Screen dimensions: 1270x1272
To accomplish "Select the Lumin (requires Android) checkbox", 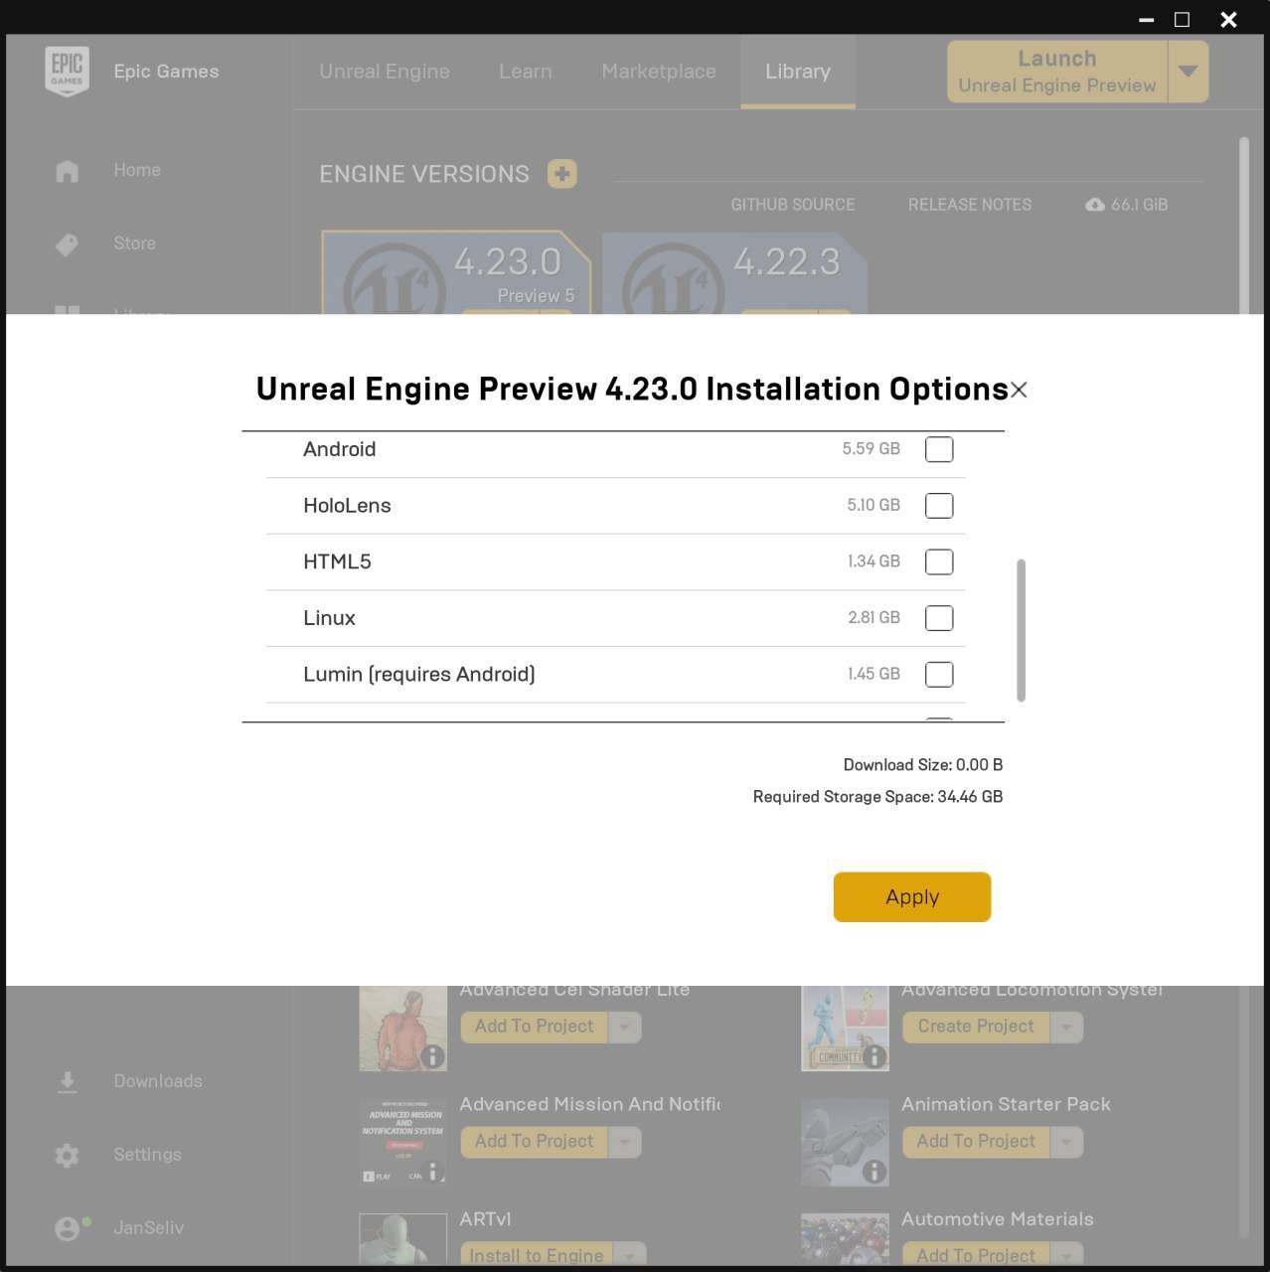I will pyautogui.click(x=938, y=674).
